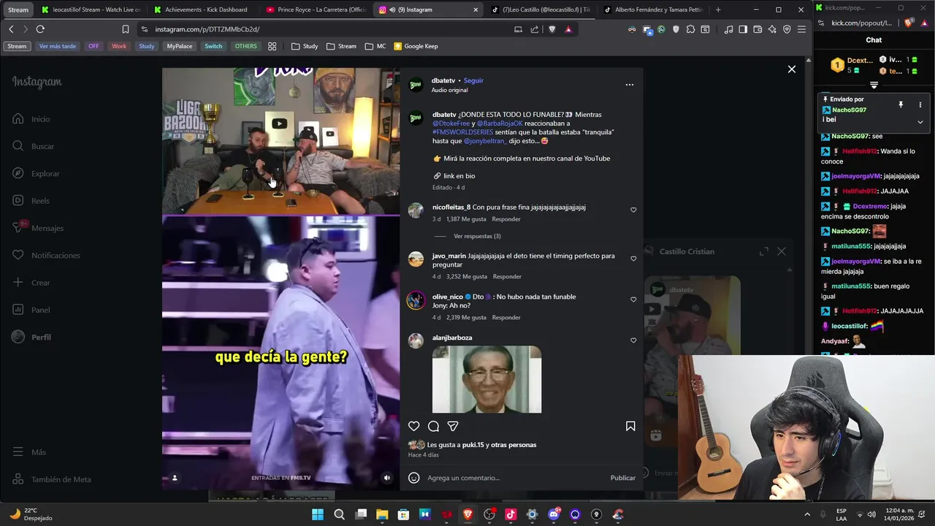
Task: Open a new browser tab with plus
Action: coord(718,9)
